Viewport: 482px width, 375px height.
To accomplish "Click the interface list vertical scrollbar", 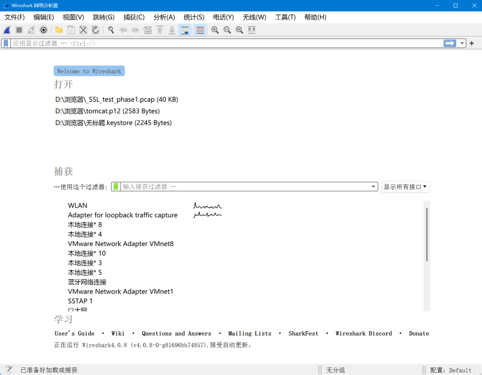I will (x=427, y=235).
